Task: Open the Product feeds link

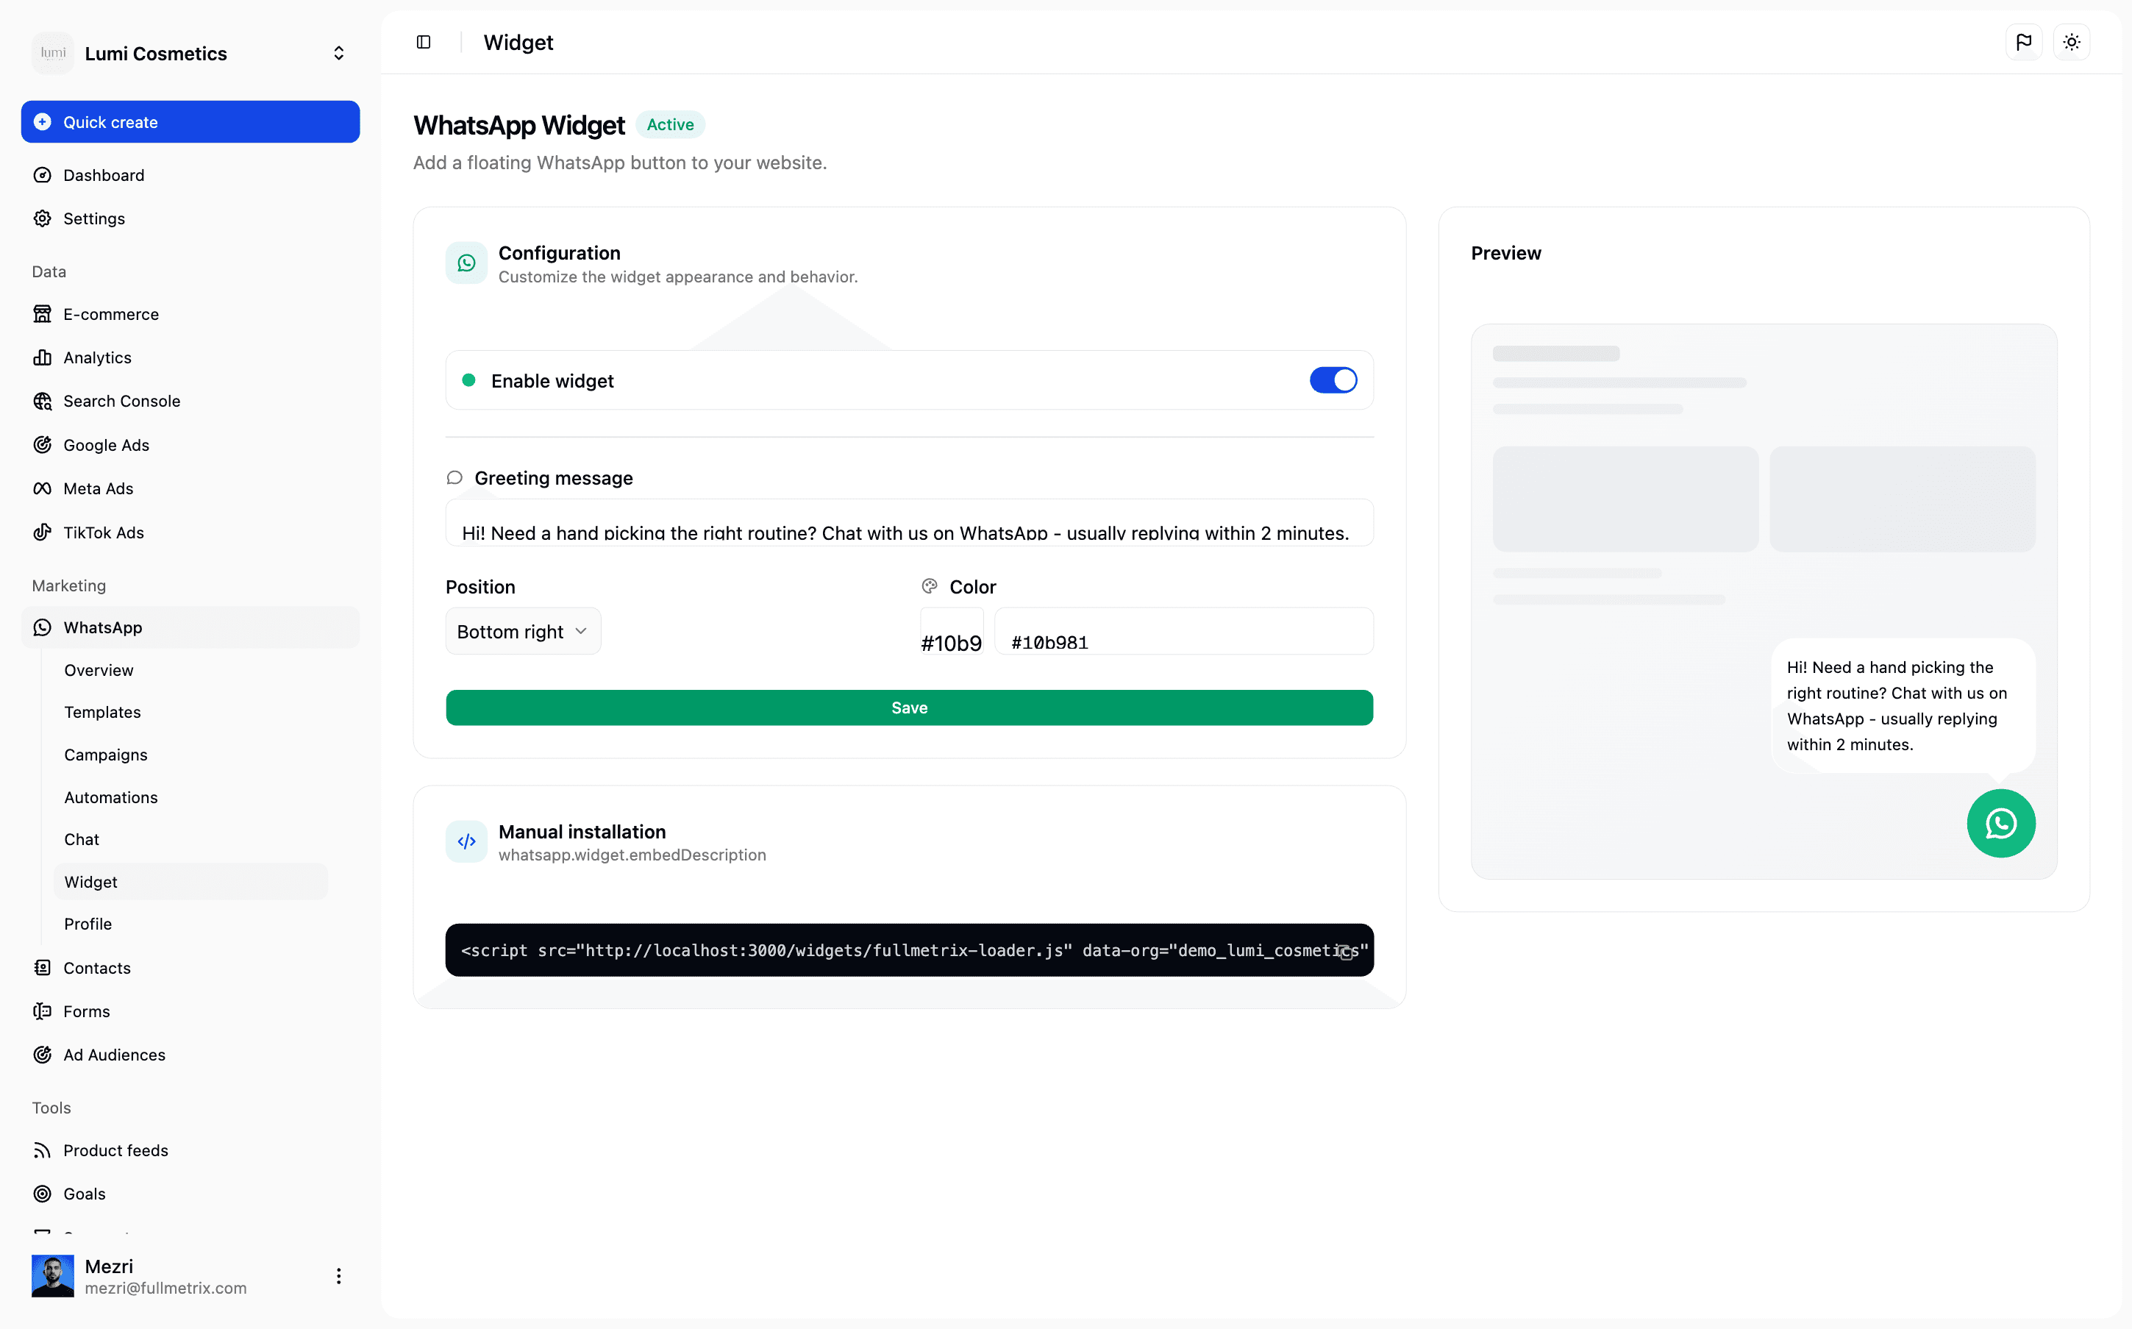Action: pos(190,1150)
